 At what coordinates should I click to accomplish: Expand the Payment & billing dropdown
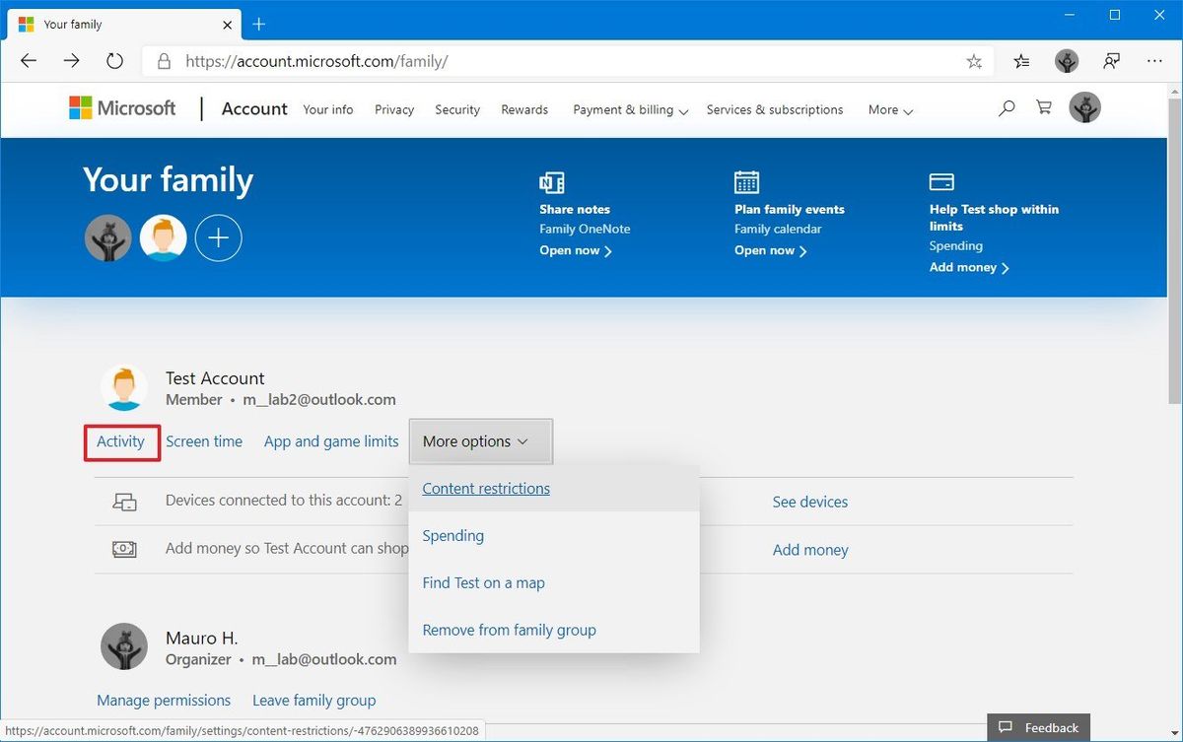click(x=629, y=109)
